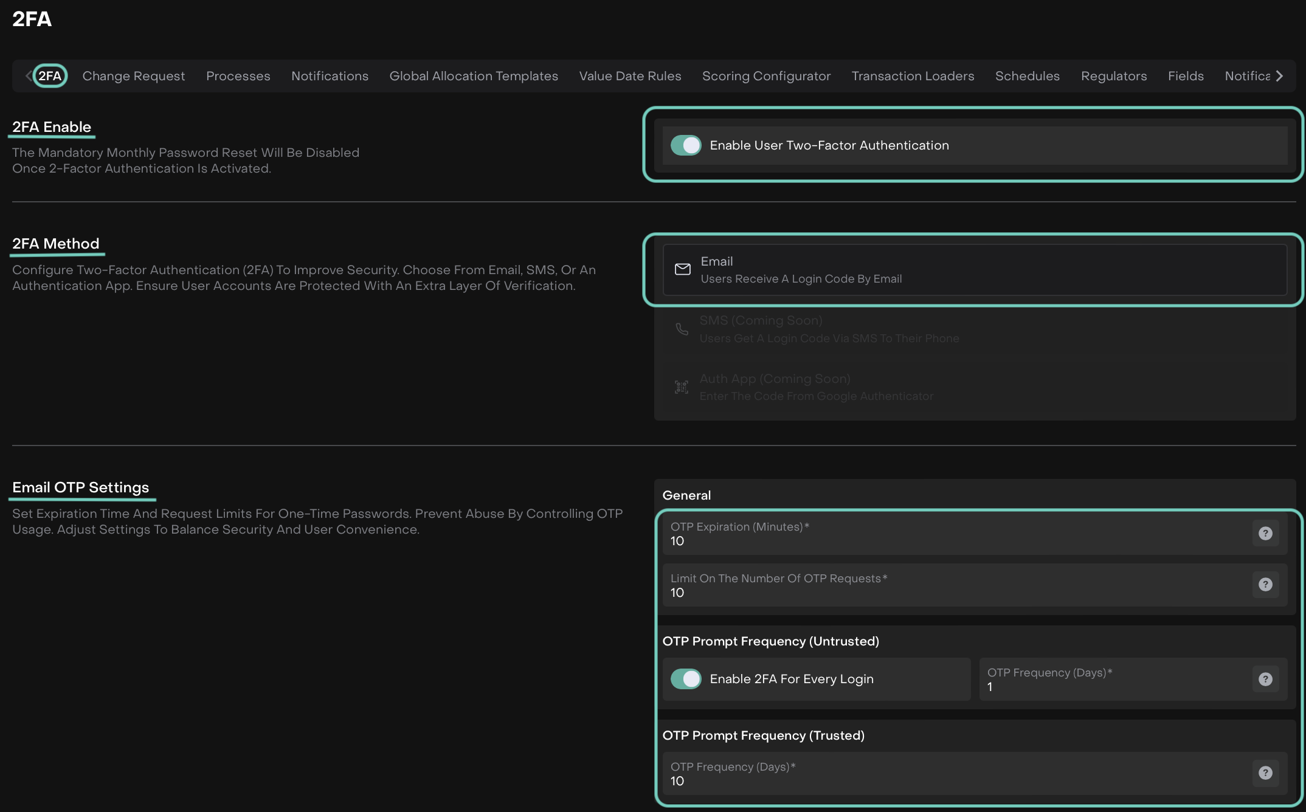Screen dimensions: 1306x812
Task: Click the Email envelope icon
Action: [x=682, y=269]
